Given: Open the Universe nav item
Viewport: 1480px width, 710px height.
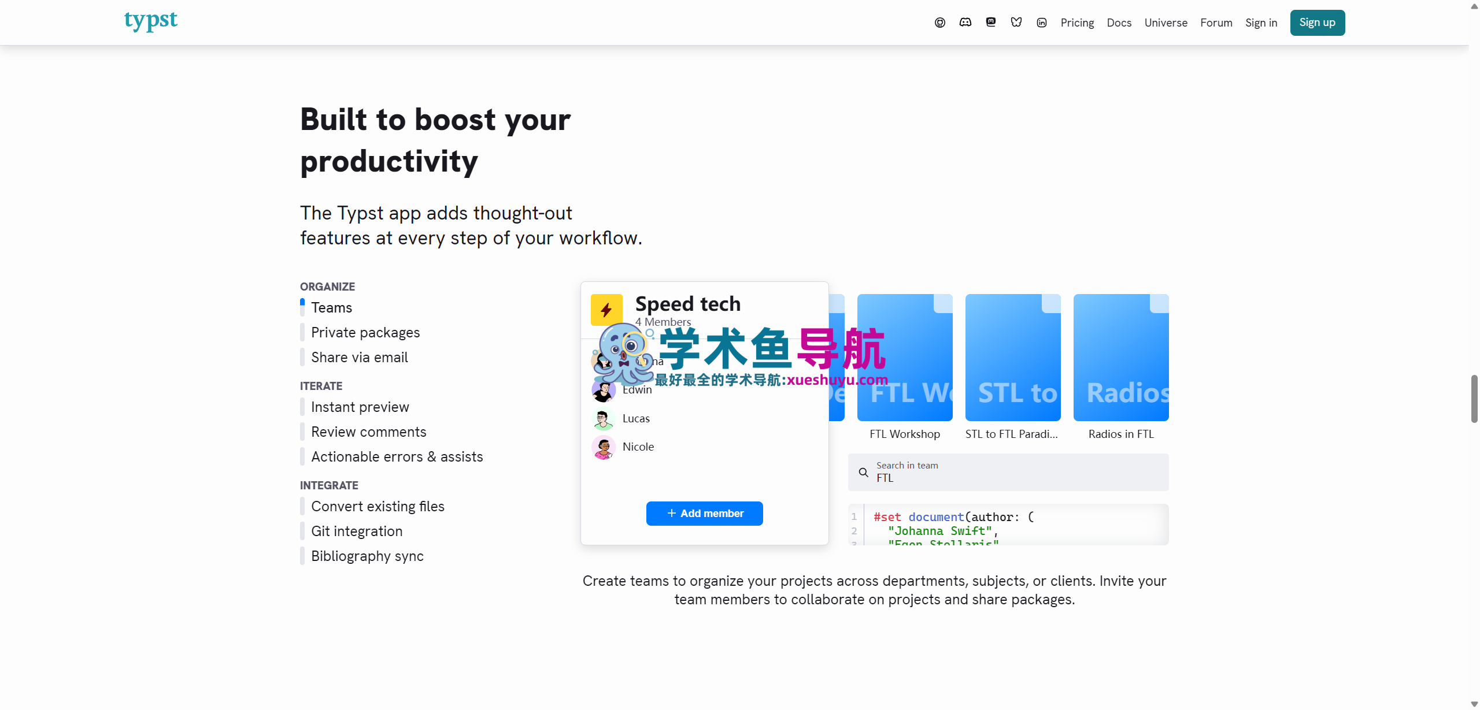Looking at the screenshot, I should click(x=1165, y=23).
